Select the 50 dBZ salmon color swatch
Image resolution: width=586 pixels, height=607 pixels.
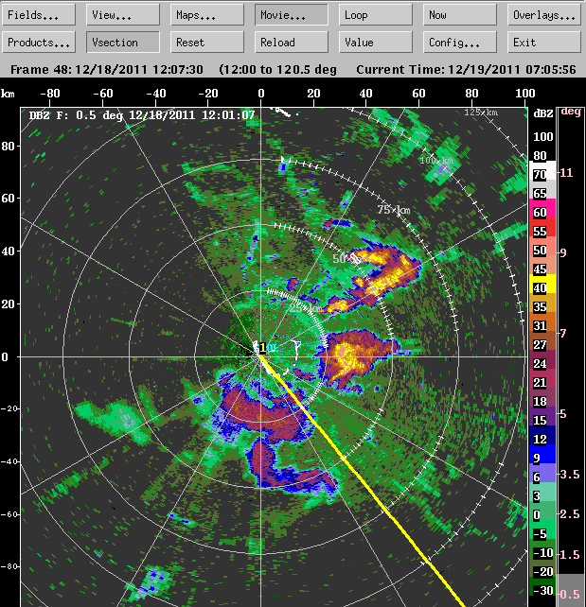click(542, 246)
